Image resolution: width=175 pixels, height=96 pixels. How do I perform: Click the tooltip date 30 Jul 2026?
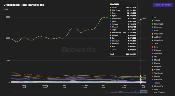pyautogui.click(x=115, y=4)
